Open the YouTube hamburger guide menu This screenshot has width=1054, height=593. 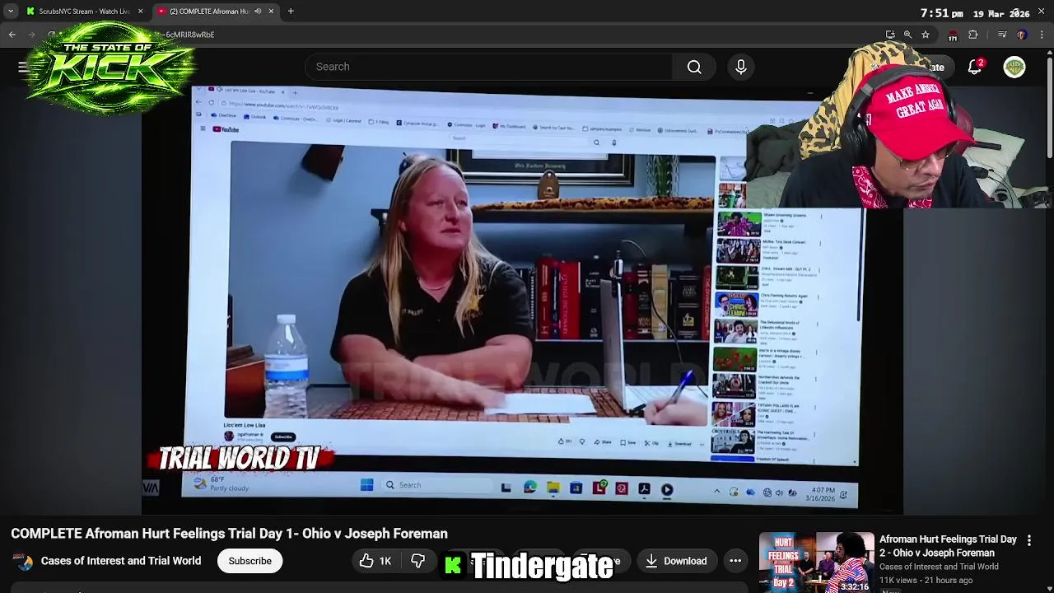[x=23, y=67]
